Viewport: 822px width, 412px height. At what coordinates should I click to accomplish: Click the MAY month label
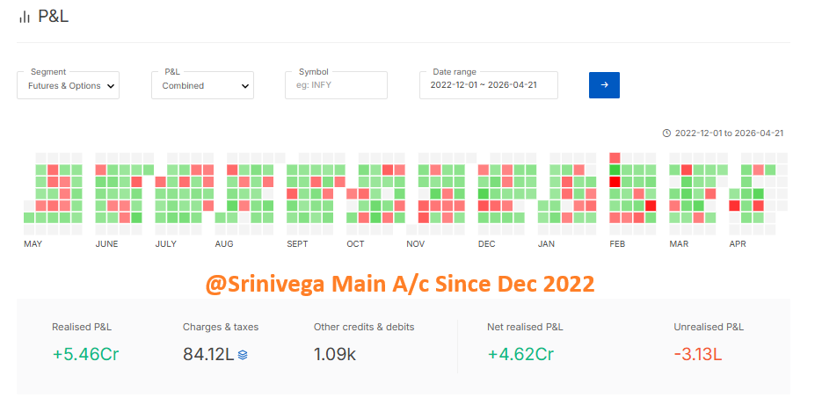[x=33, y=244]
